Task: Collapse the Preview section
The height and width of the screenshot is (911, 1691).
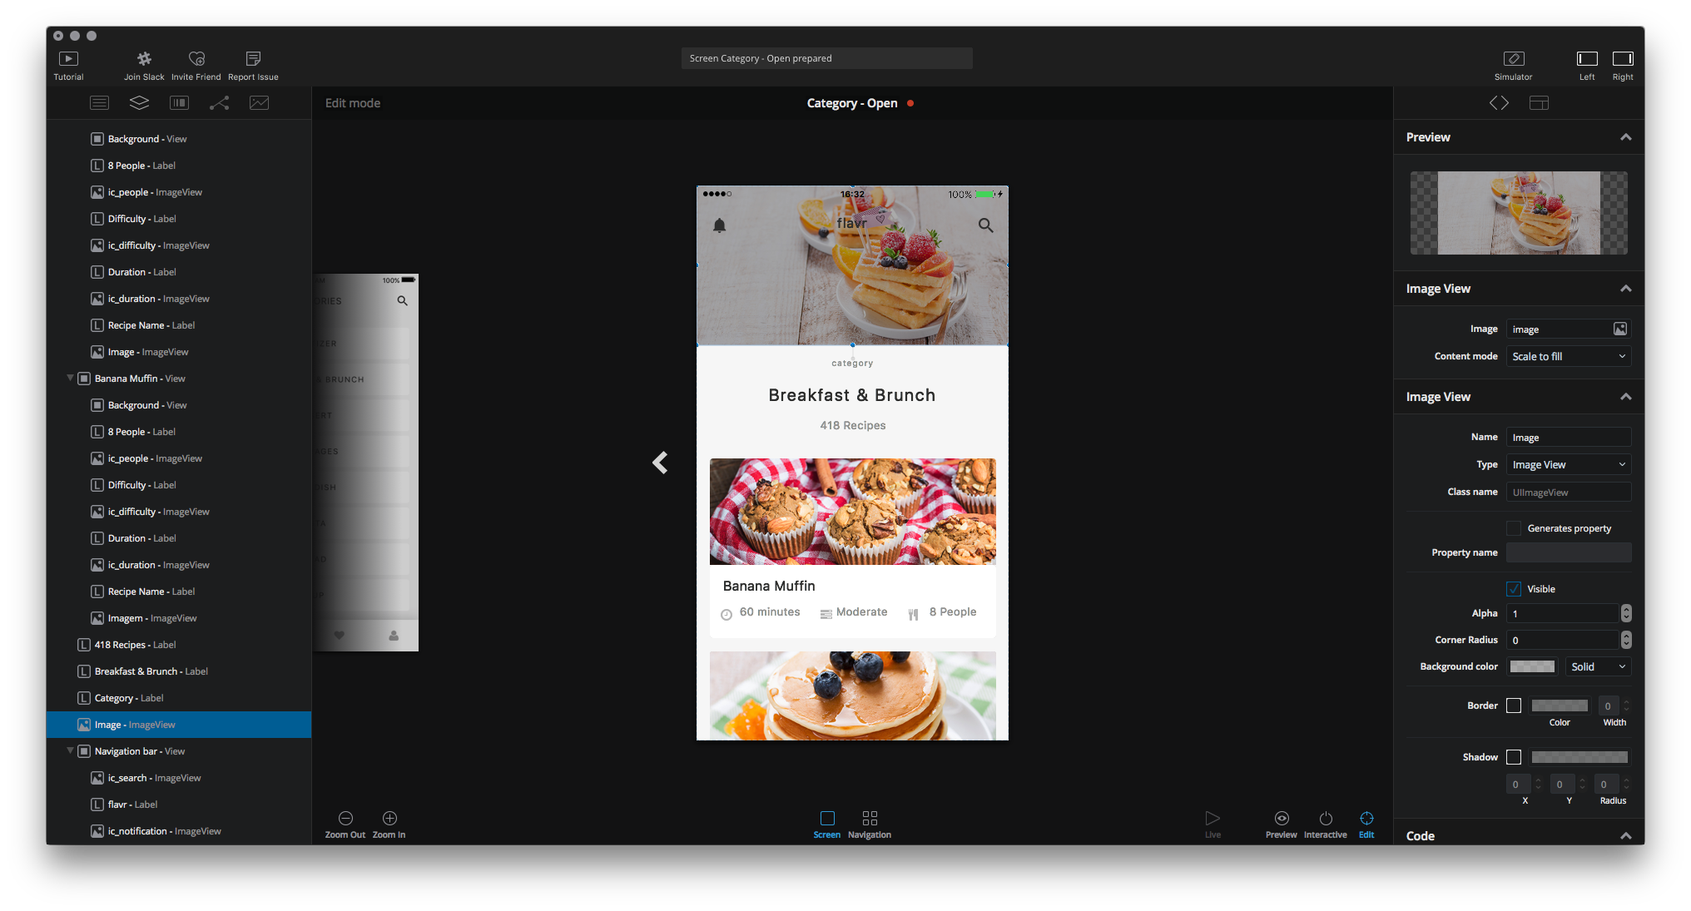Action: click(x=1625, y=137)
